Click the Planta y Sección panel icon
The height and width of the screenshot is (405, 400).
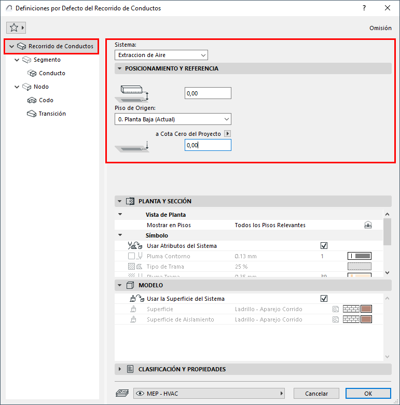pos(130,201)
